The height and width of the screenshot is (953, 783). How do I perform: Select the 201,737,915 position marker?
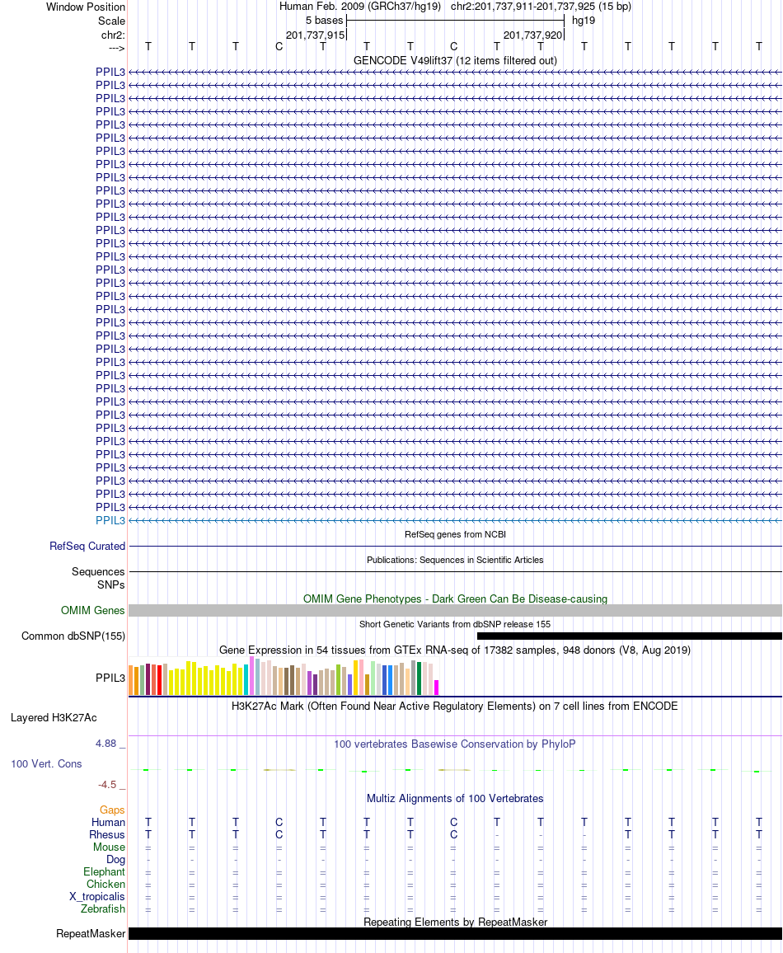point(316,35)
